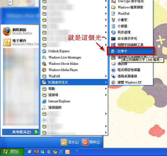Click the Outlook Express icon
The height and width of the screenshot is (156, 167).
tap(44, 51)
